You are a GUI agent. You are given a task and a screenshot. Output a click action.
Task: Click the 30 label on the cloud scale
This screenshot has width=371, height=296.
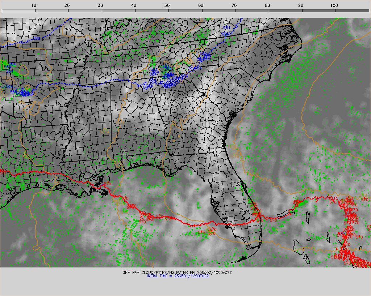point(101,5)
